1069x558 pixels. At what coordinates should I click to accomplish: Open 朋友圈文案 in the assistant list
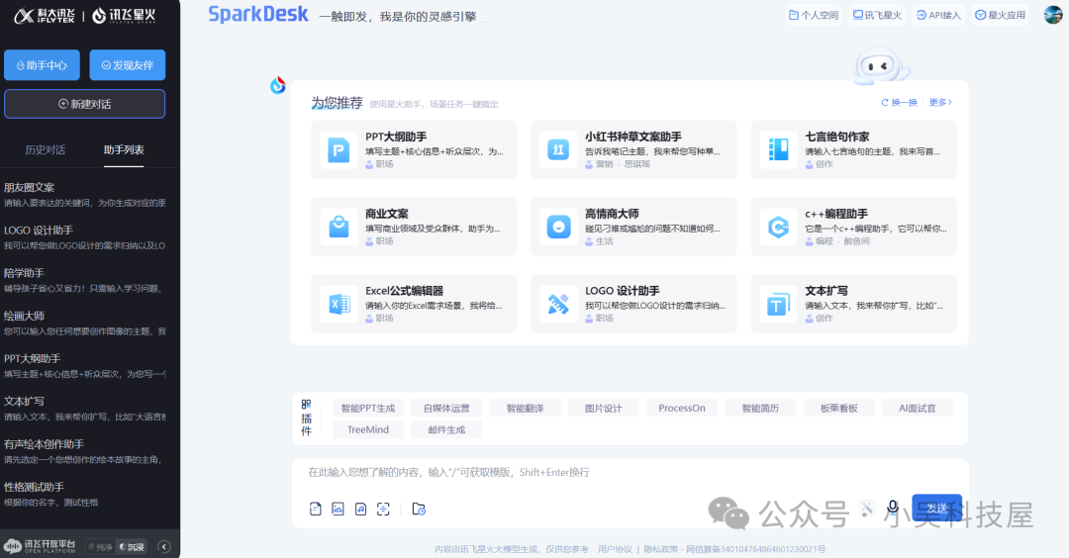click(85, 195)
